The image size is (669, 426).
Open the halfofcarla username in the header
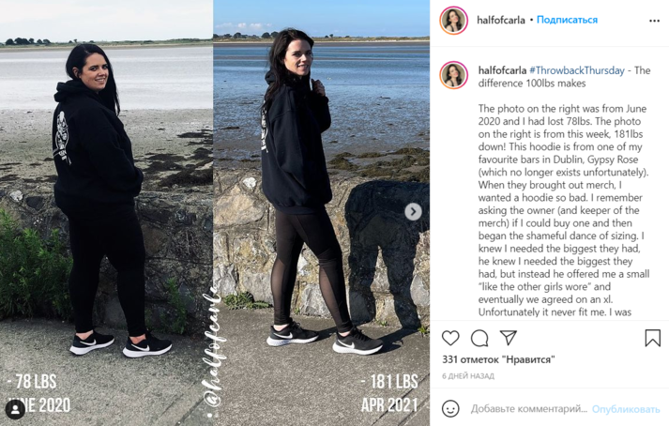pyautogui.click(x=500, y=20)
